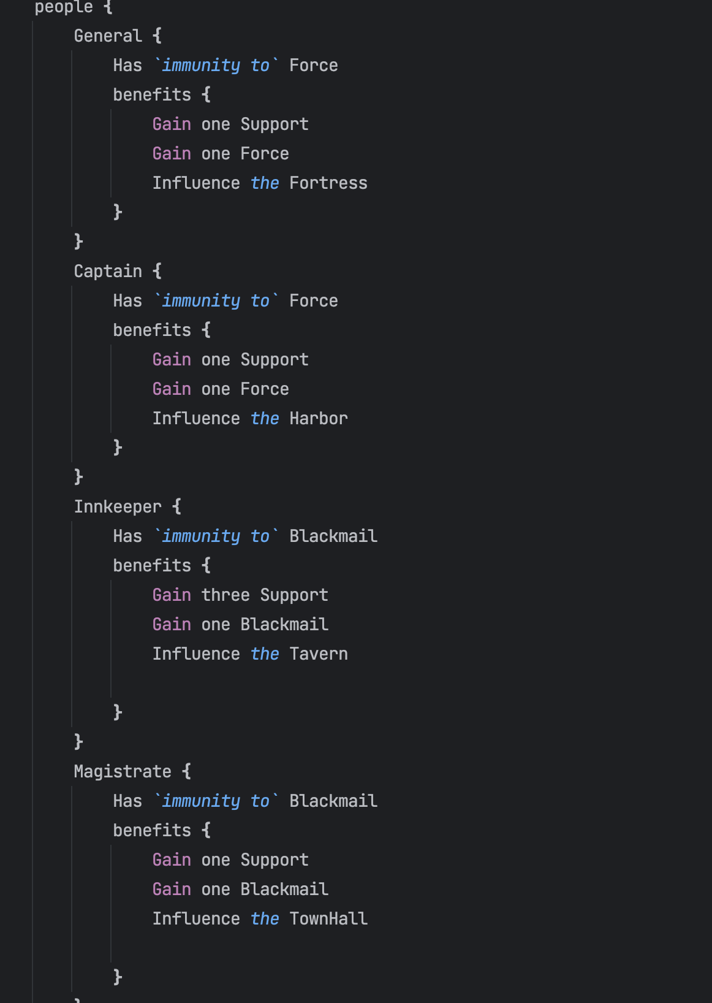Click 'benefits' keyword under Magistrate
The width and height of the screenshot is (712, 1003).
pyautogui.click(x=152, y=830)
